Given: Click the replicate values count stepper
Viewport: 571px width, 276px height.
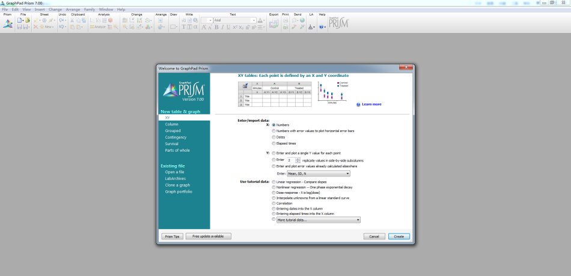Looking at the screenshot, I should coord(298,160).
